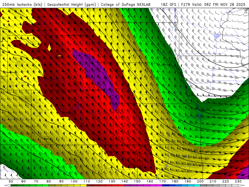Click the legend value 120
The image size is (249, 187).
pyautogui.click(x=99, y=181)
